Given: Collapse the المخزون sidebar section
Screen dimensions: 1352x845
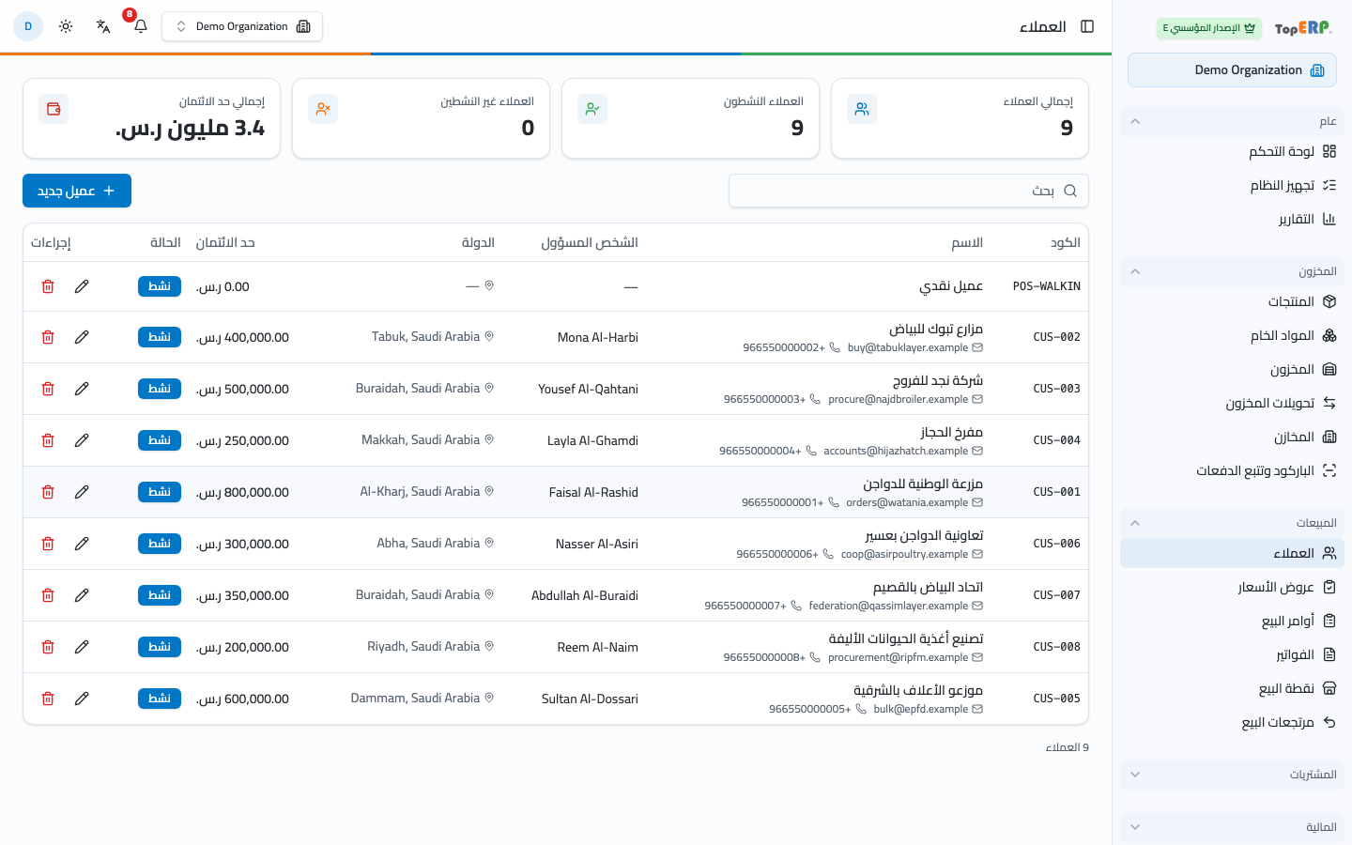Looking at the screenshot, I should (1232, 271).
